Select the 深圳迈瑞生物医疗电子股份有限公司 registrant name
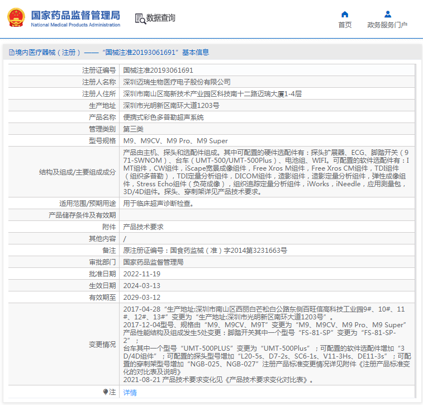The height and width of the screenshot is (405, 423). (177, 82)
